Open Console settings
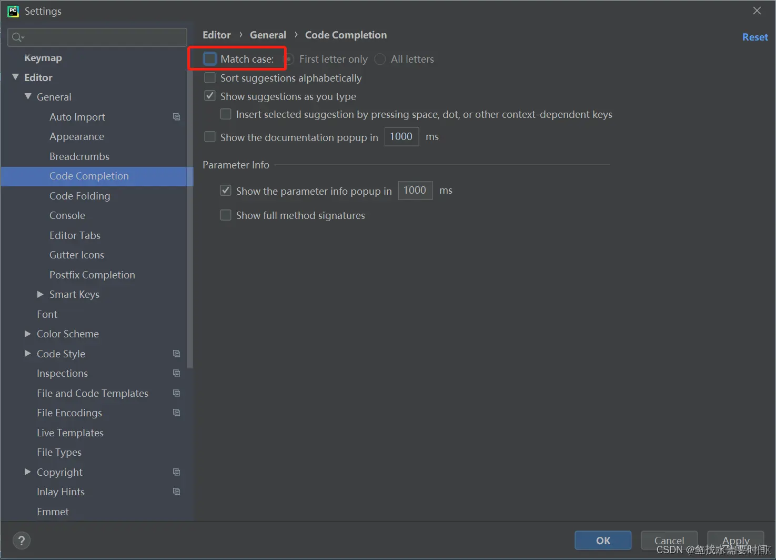Image resolution: width=776 pixels, height=560 pixels. point(67,215)
